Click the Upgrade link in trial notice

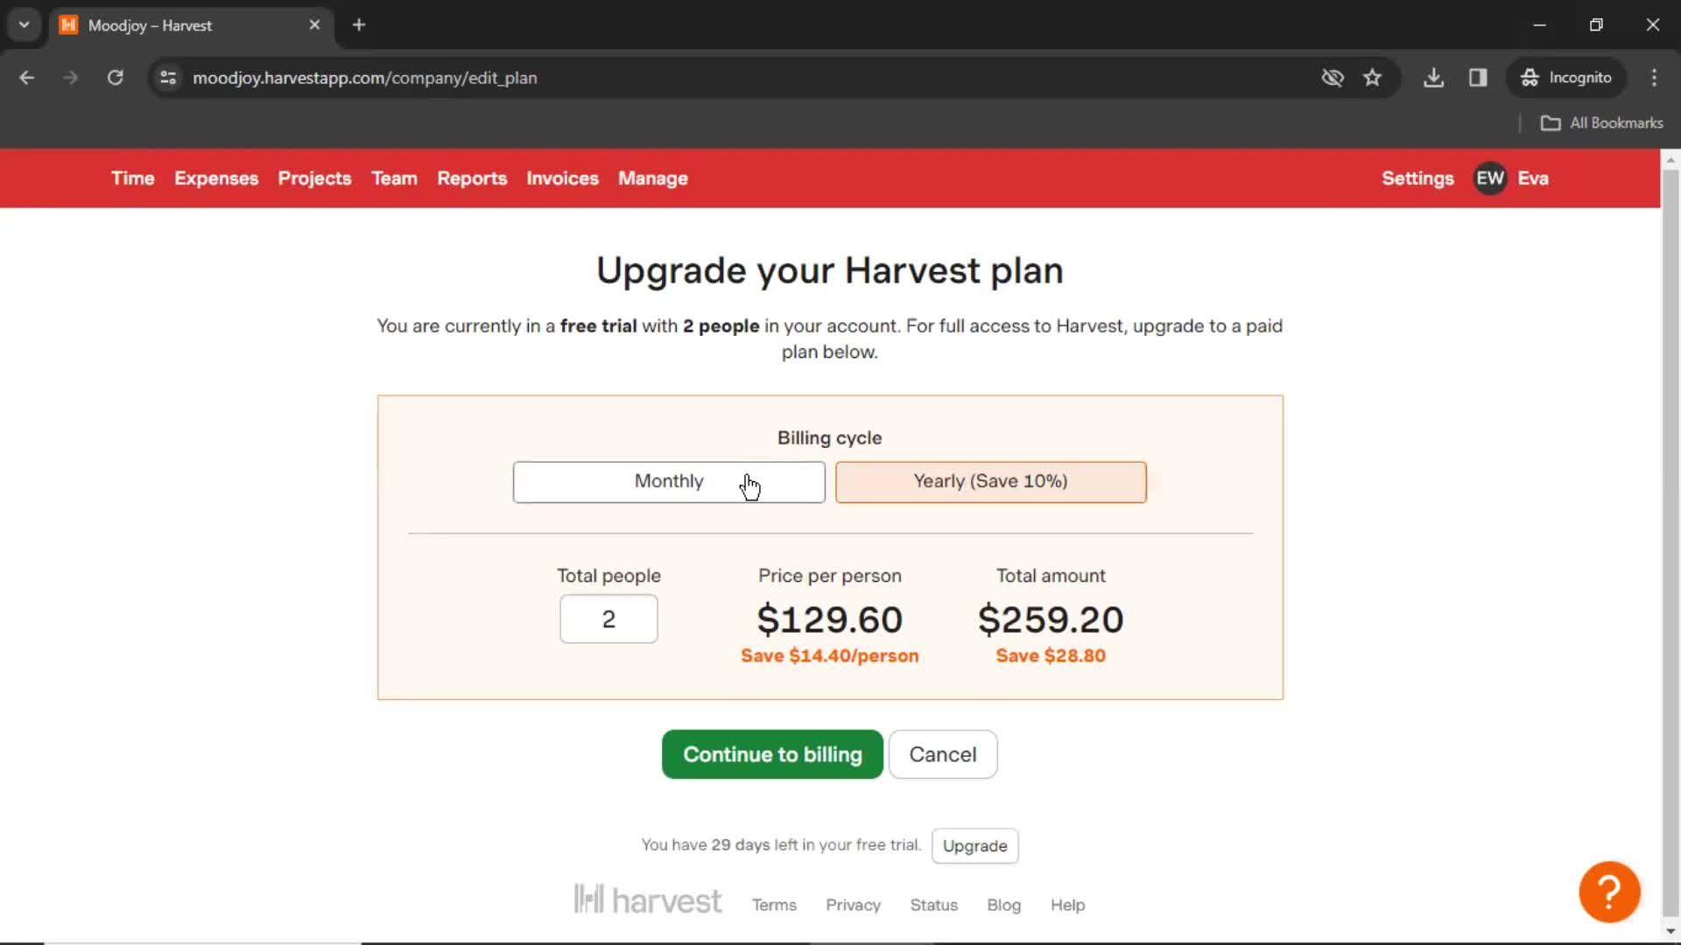[x=974, y=846]
